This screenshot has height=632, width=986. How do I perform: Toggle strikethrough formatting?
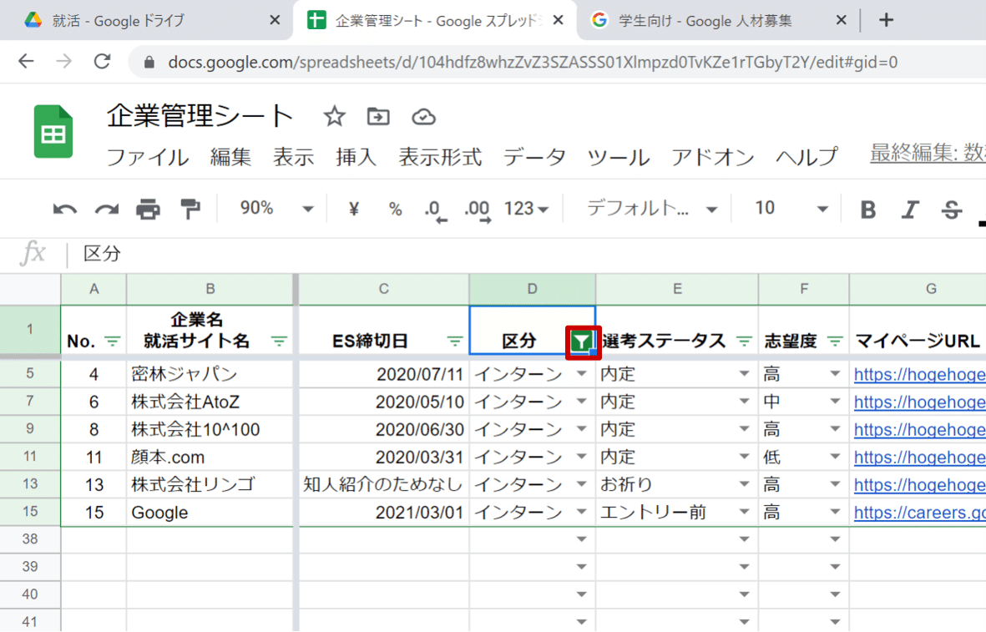click(x=952, y=210)
